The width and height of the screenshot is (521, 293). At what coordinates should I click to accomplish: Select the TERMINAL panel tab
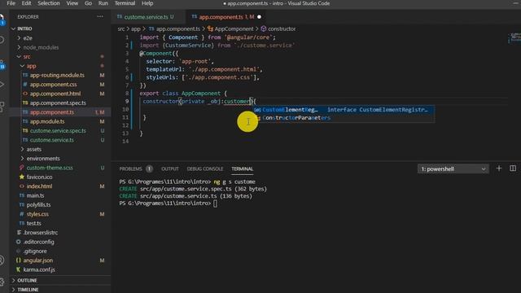click(x=243, y=168)
